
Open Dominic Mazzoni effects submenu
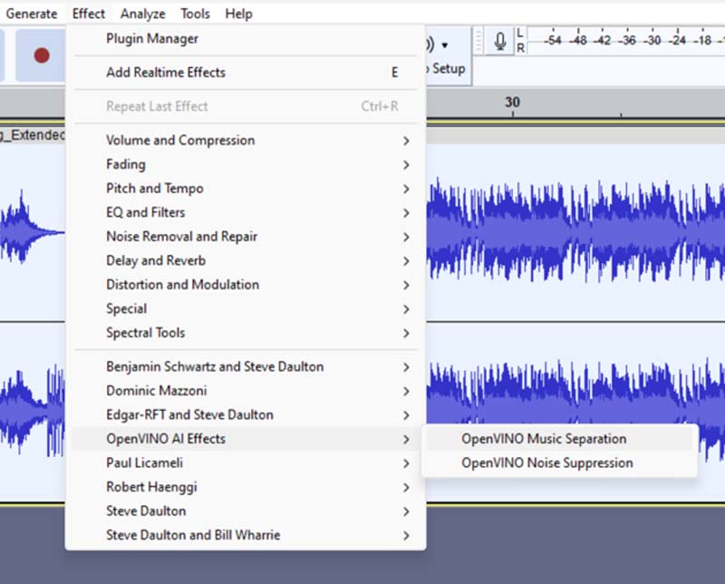(246, 391)
